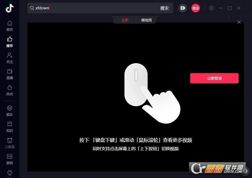Click the magnifier icon in the search bar
252x178 pixels.
[32, 8]
